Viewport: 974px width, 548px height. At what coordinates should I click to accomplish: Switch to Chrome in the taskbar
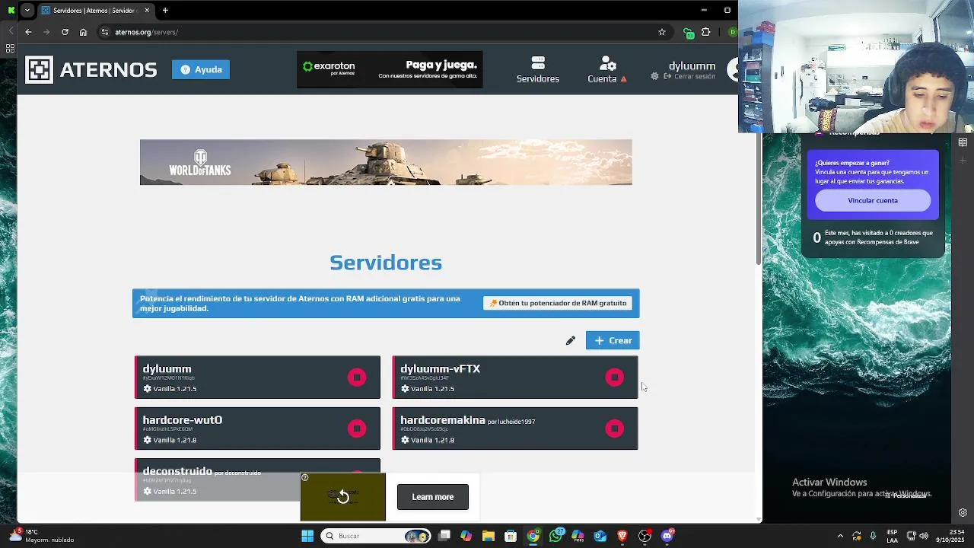[x=533, y=536]
